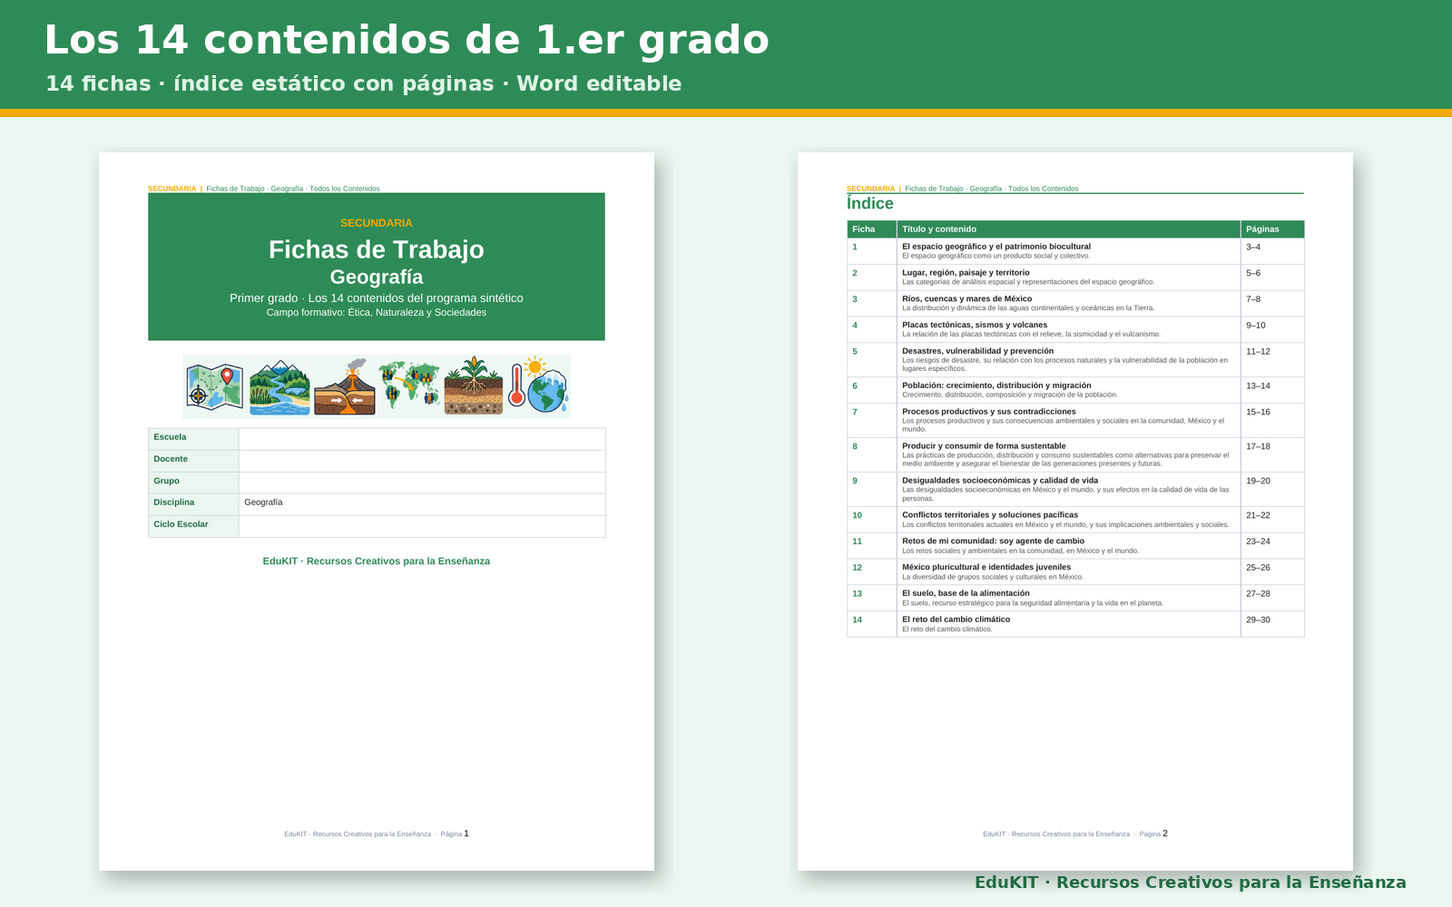Select index entry 'México pluricultural e identidades juveniles'
Image resolution: width=1452 pixels, height=907 pixels.
tap(986, 568)
